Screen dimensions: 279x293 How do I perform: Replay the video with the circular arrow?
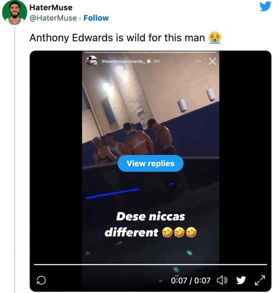point(42,280)
